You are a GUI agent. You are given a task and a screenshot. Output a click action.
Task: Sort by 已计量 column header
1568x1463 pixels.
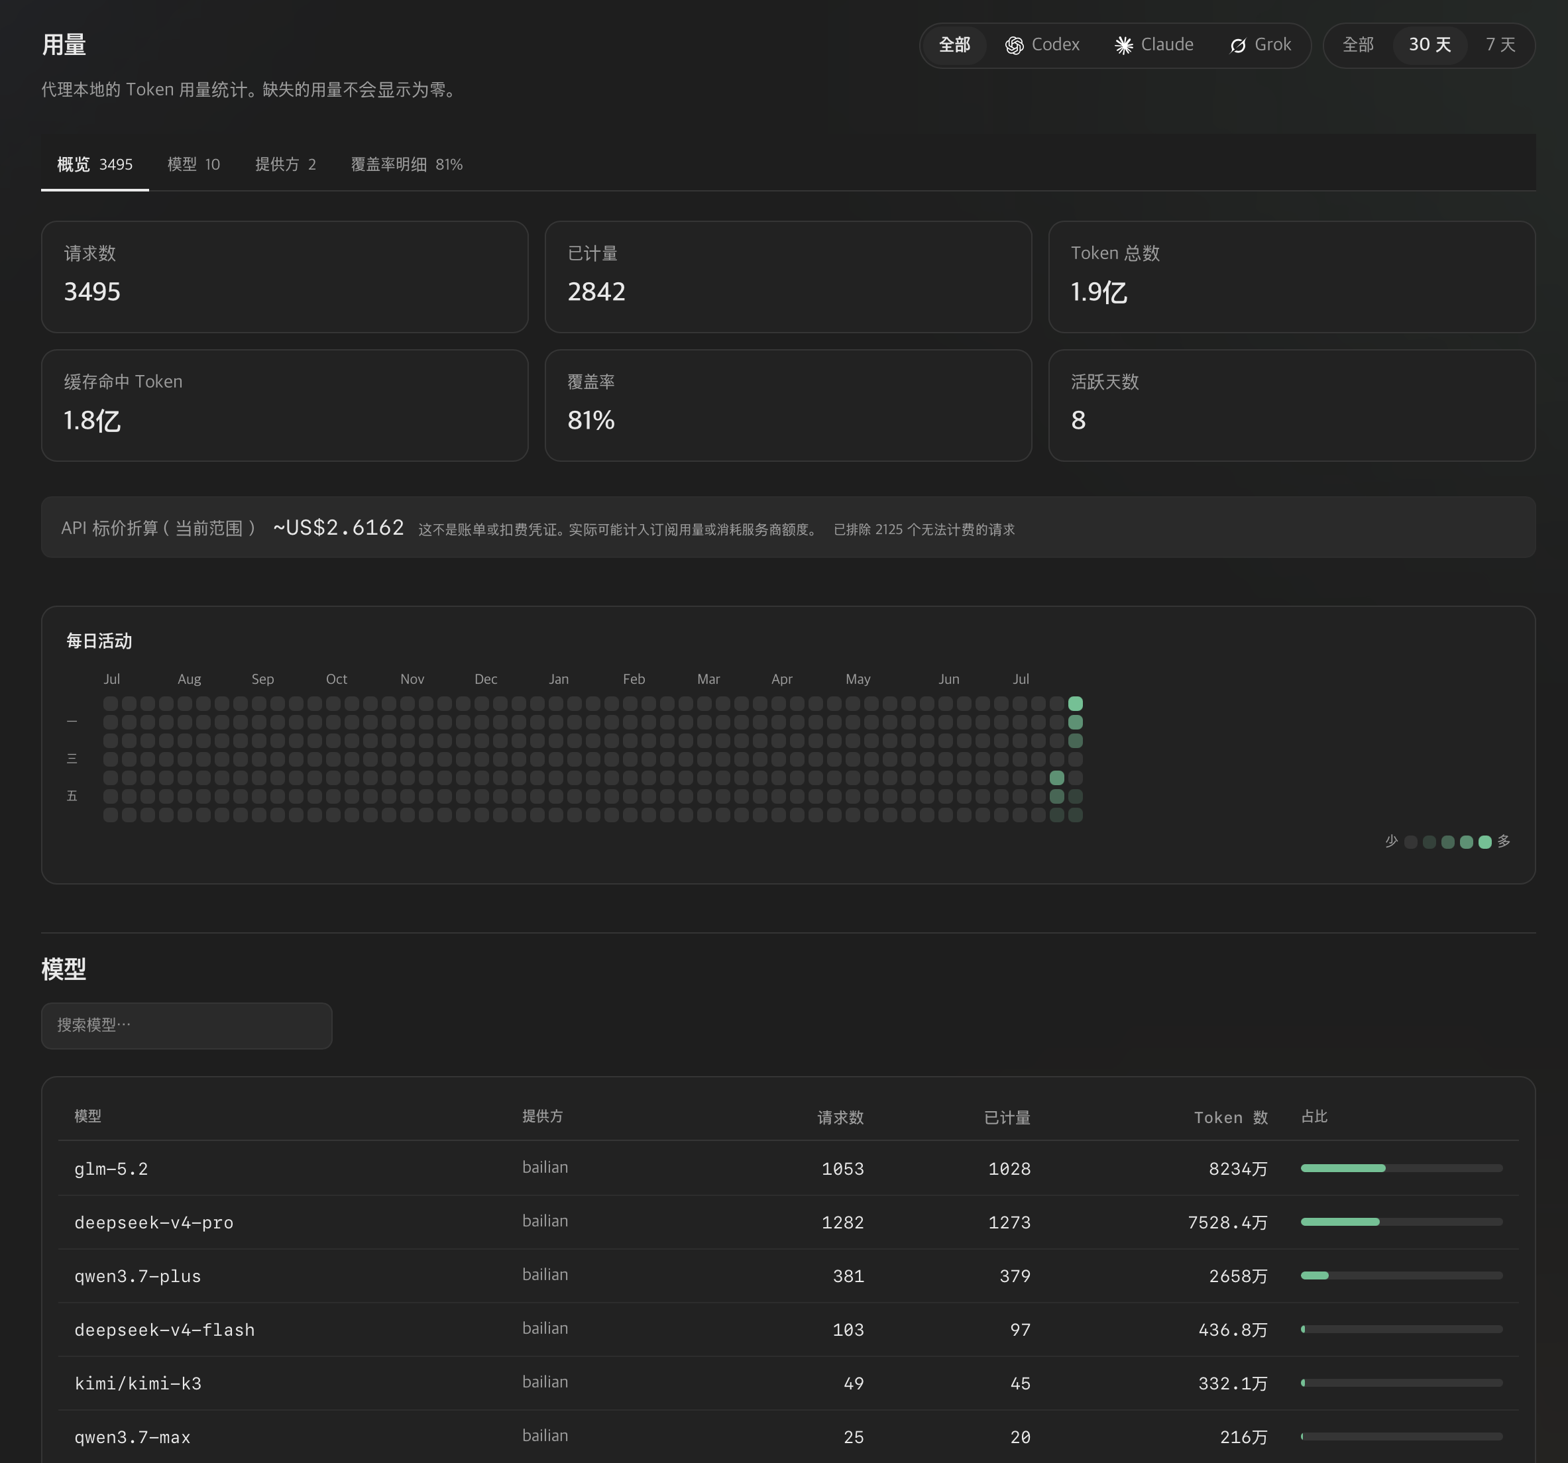[1007, 1116]
